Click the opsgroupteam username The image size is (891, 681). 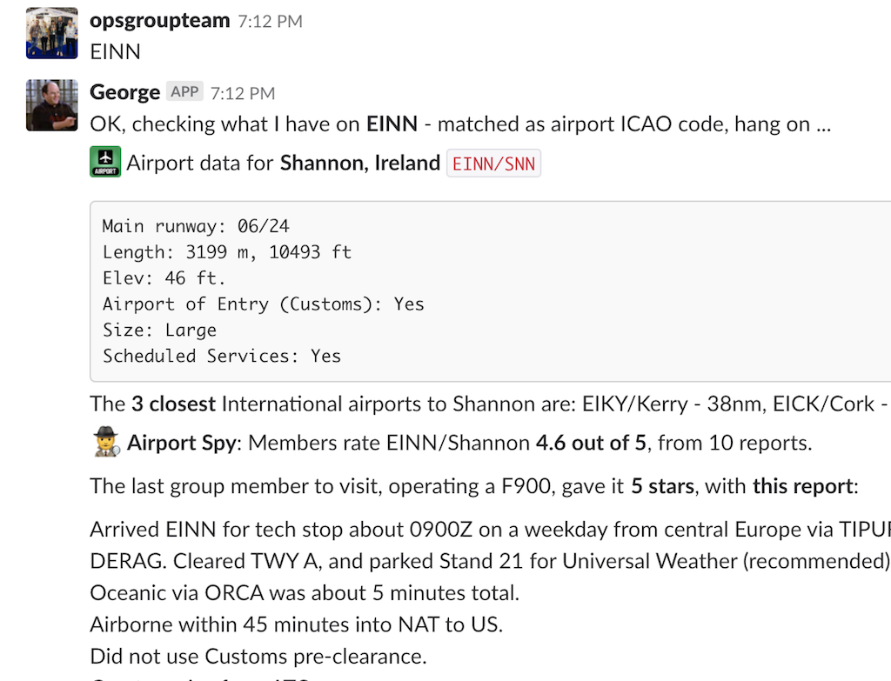[160, 21]
